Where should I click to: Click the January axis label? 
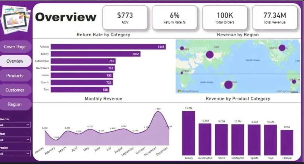pyautogui.click(x=39, y=150)
